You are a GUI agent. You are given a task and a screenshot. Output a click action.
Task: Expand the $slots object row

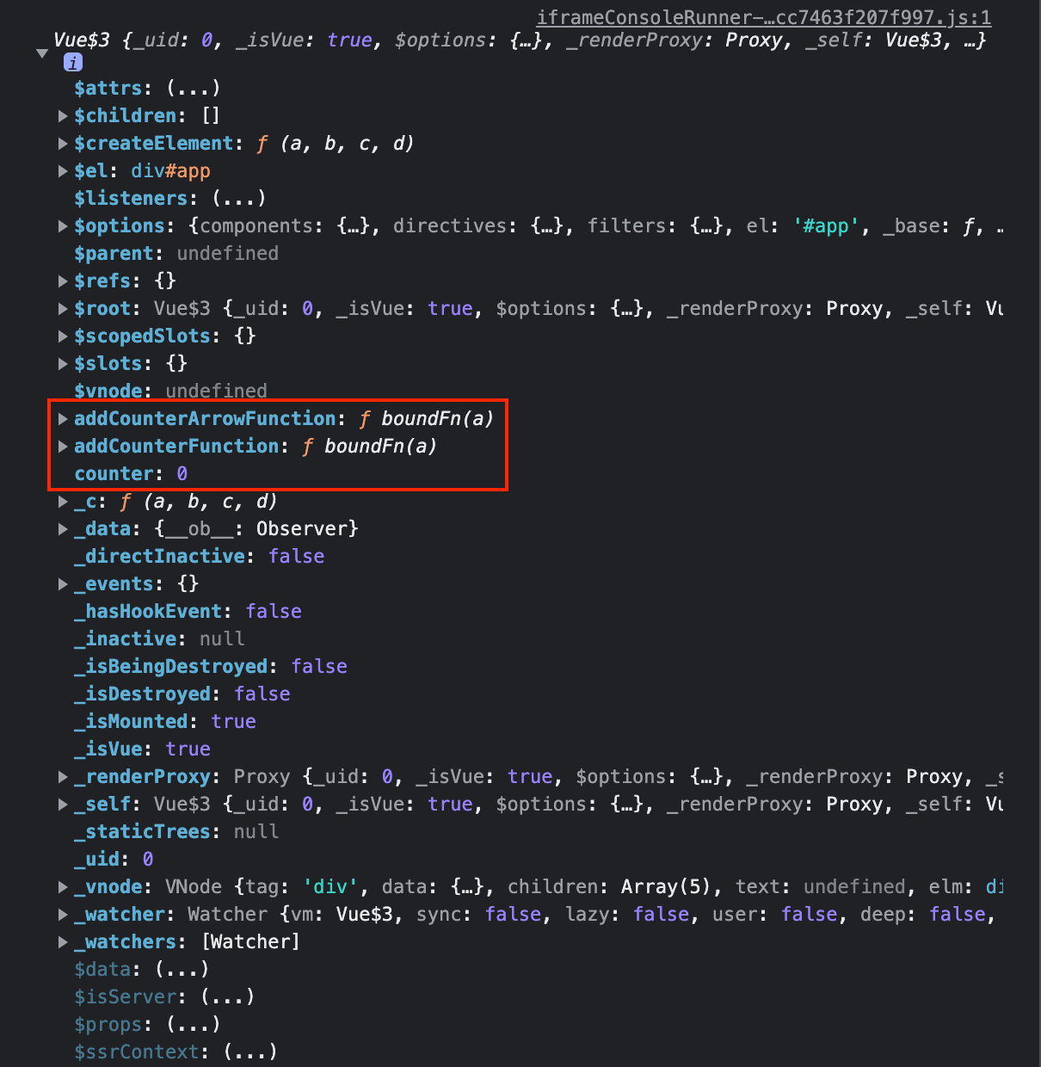[x=63, y=363]
